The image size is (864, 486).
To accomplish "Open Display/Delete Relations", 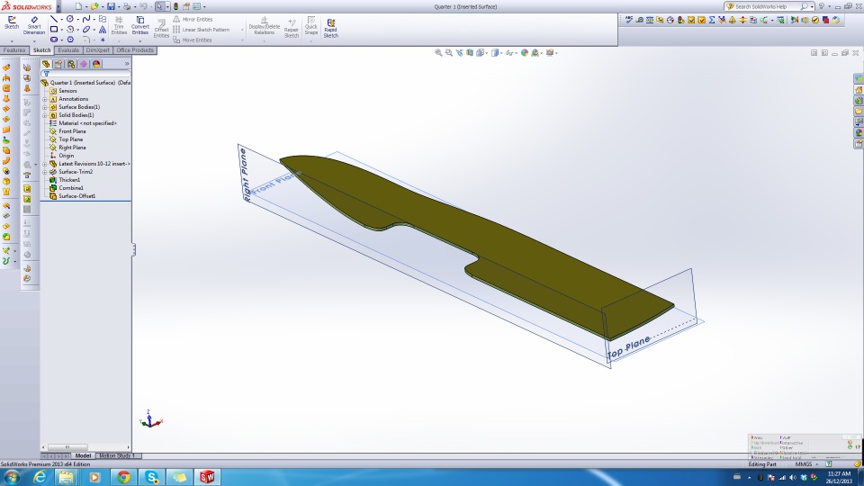I will click(x=264, y=26).
